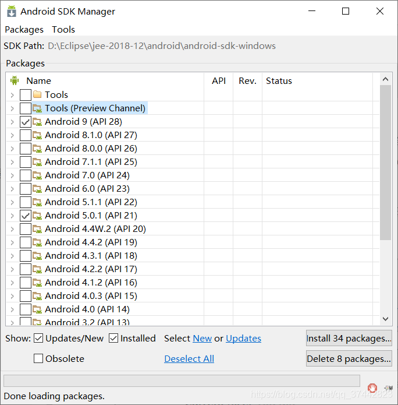The width and height of the screenshot is (398, 405).
Task: Click the Android 4.0.3 (API 15) package icon
Action: (x=37, y=296)
